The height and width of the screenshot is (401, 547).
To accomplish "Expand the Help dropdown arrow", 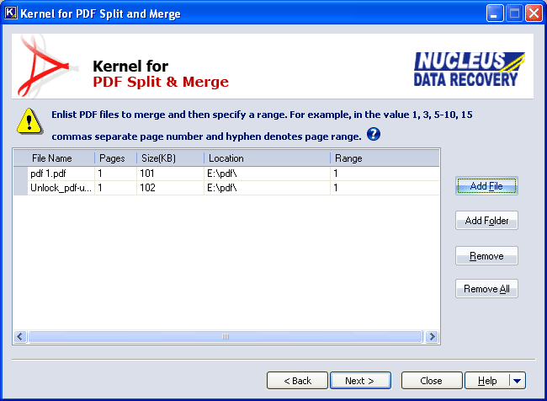I will point(518,381).
